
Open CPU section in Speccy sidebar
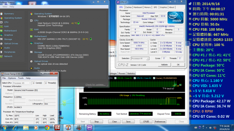pos(6,22)
